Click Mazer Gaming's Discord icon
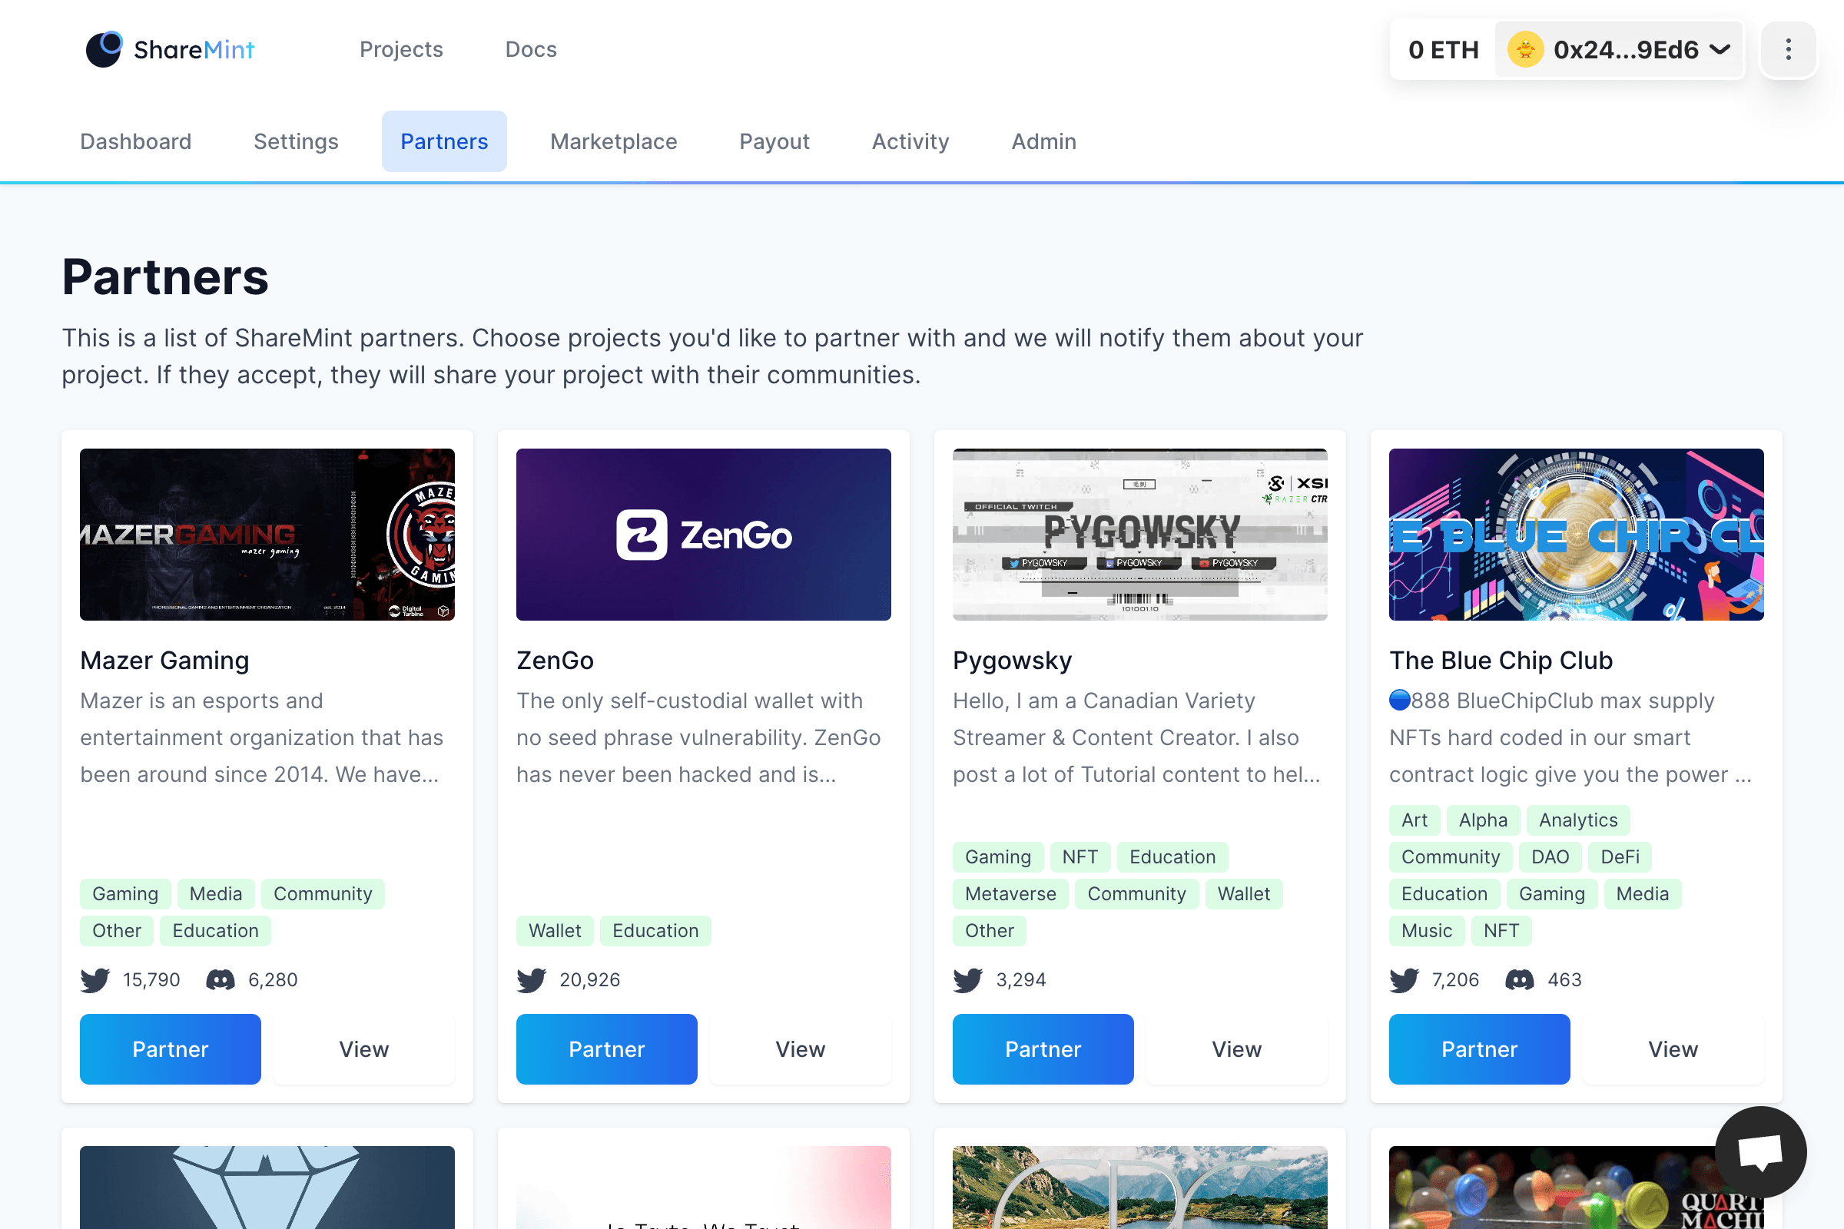The height and width of the screenshot is (1229, 1844). (221, 980)
